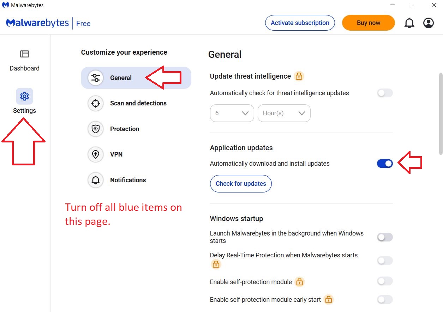Disable automatically download and install updates
Screen dimensions: 443x312
[385, 164]
